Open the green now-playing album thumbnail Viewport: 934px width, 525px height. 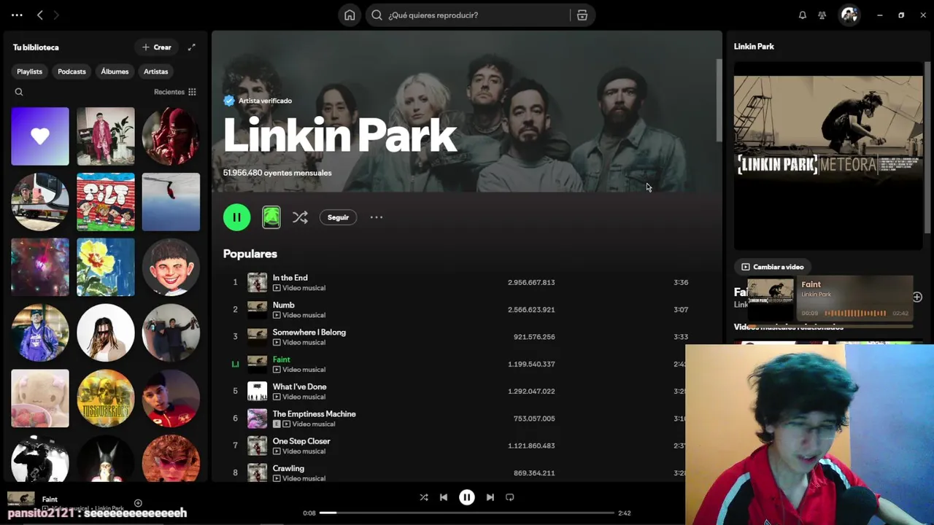271,217
